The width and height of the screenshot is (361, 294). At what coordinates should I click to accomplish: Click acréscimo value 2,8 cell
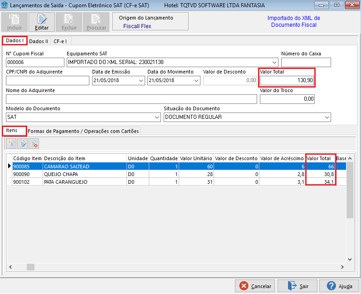coord(282,174)
